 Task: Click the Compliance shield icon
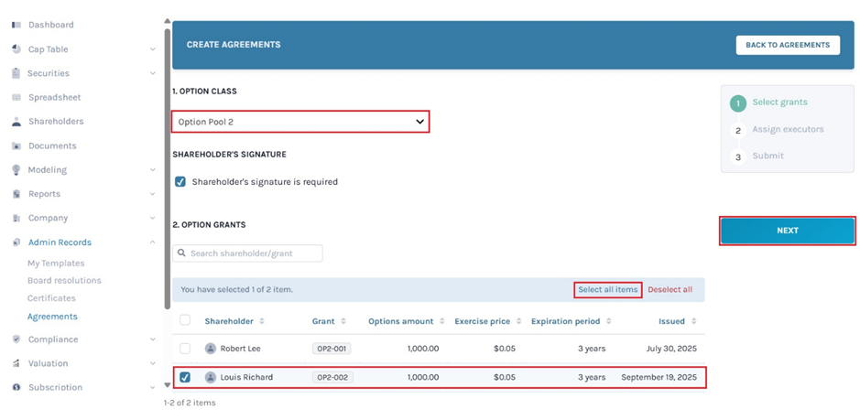pos(16,339)
